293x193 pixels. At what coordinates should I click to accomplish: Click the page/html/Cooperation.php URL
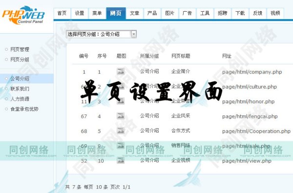[x=256, y=131]
